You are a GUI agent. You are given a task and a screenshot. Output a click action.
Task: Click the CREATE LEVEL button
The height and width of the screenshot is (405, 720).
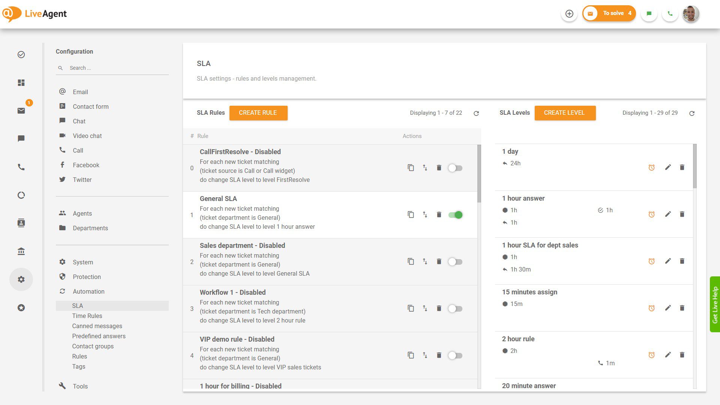565,112
